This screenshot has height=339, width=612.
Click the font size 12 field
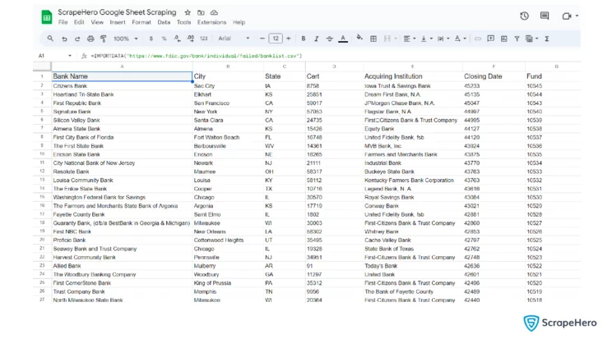[x=276, y=39]
